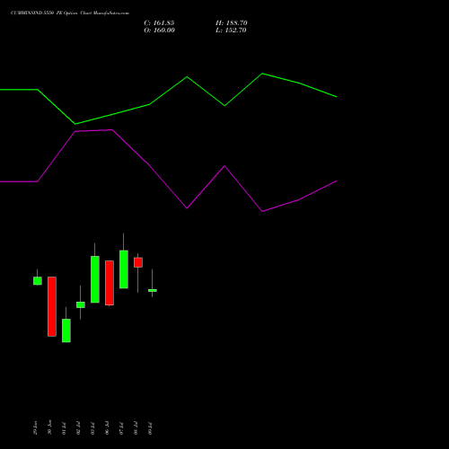Click the 30 Jun date axis label
Screen dimensions: 449x449
[49, 427]
